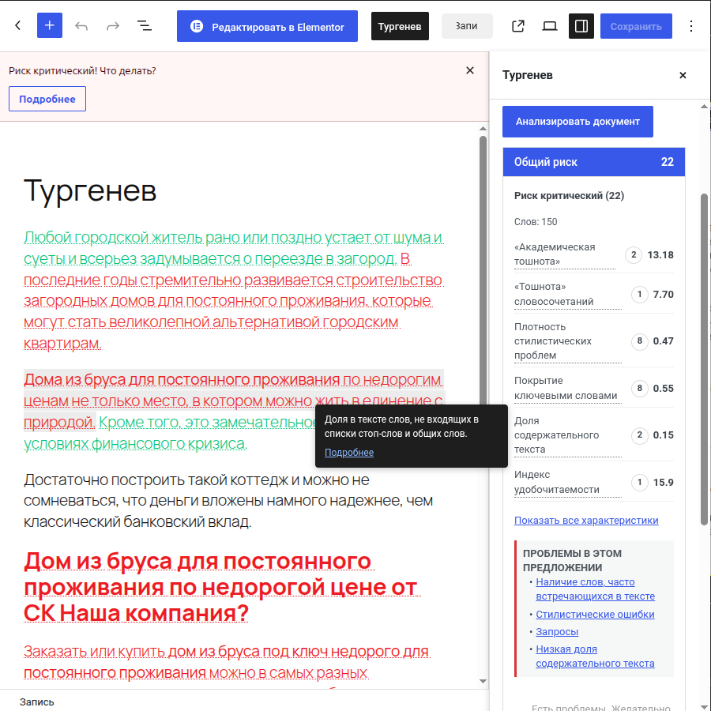Click score badge 8 for Плотность стилистических проблем
Viewport: 711px width, 711px height.
point(639,341)
